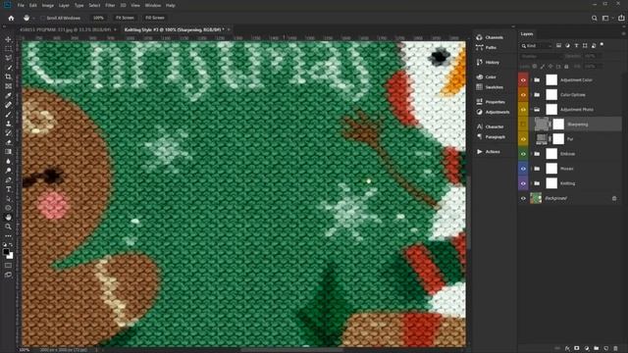Filter layers by adjustment layers icon
Image resolution: width=628 pixels, height=353 pixels.
pos(567,46)
